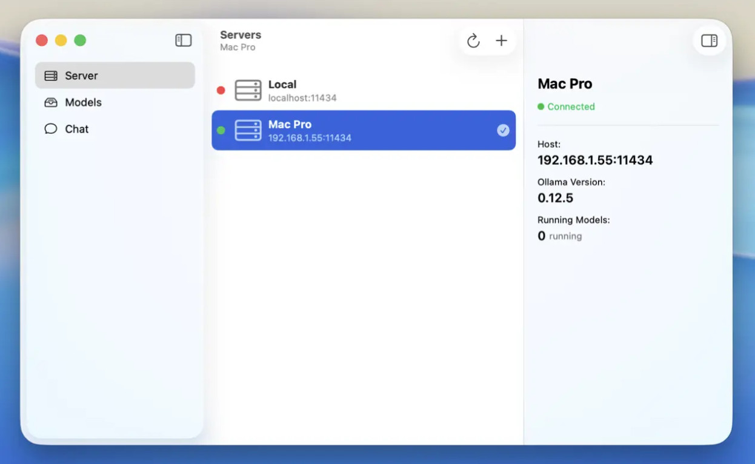Open the Chat section in sidebar
The width and height of the screenshot is (755, 464).
tap(115, 129)
